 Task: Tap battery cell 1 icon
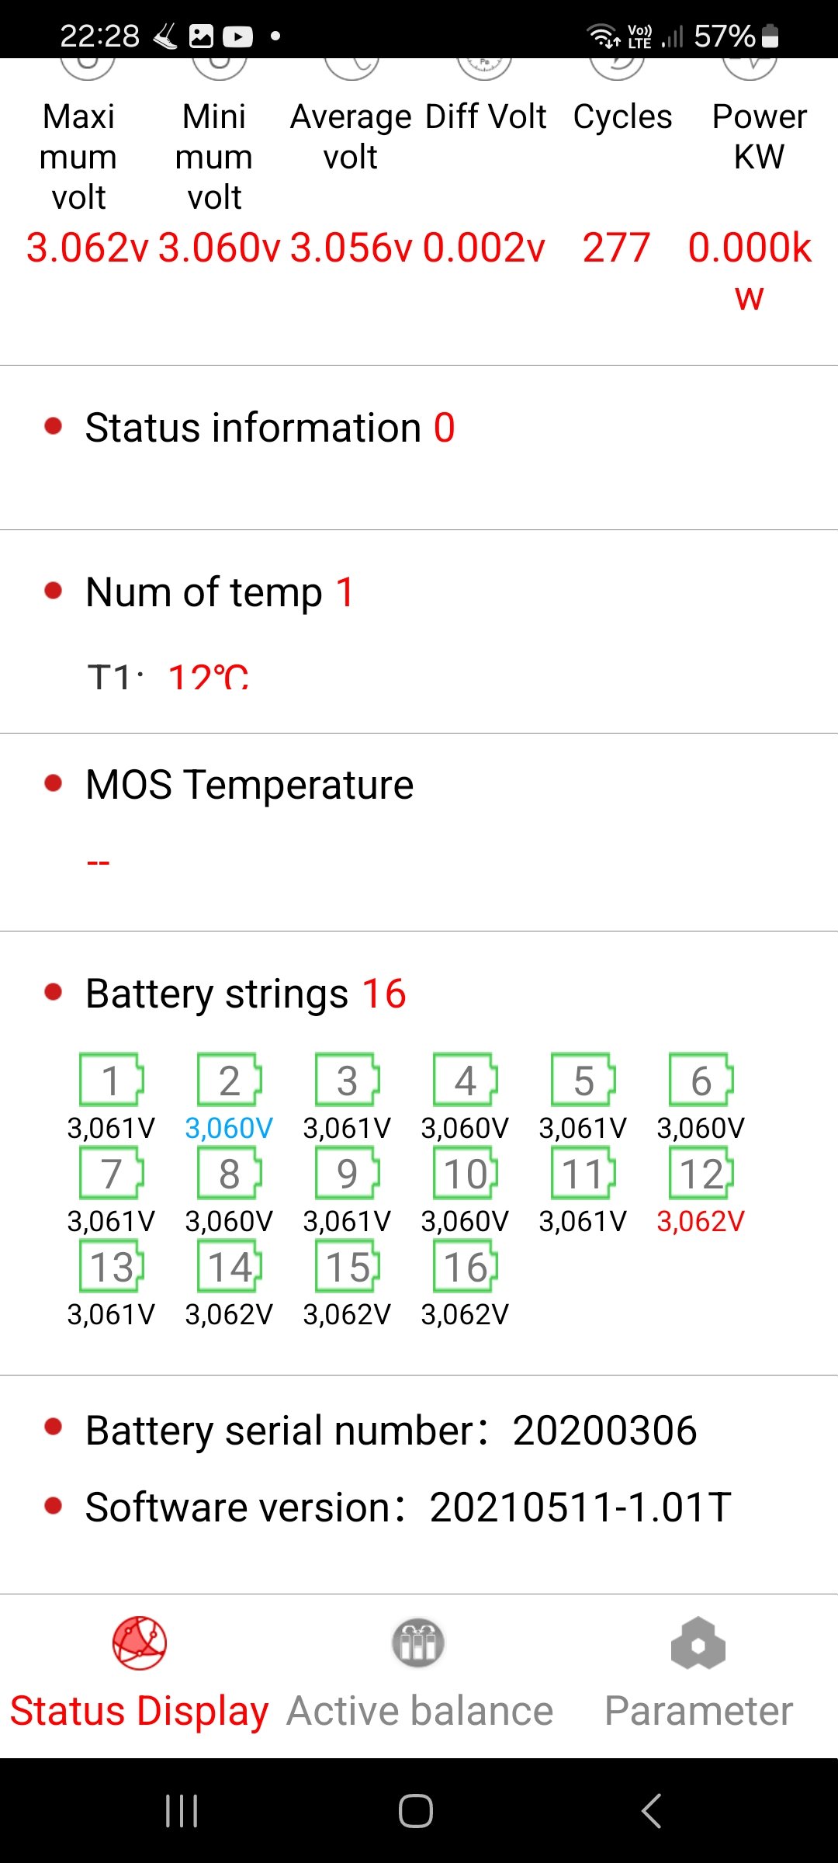pyautogui.click(x=112, y=1079)
